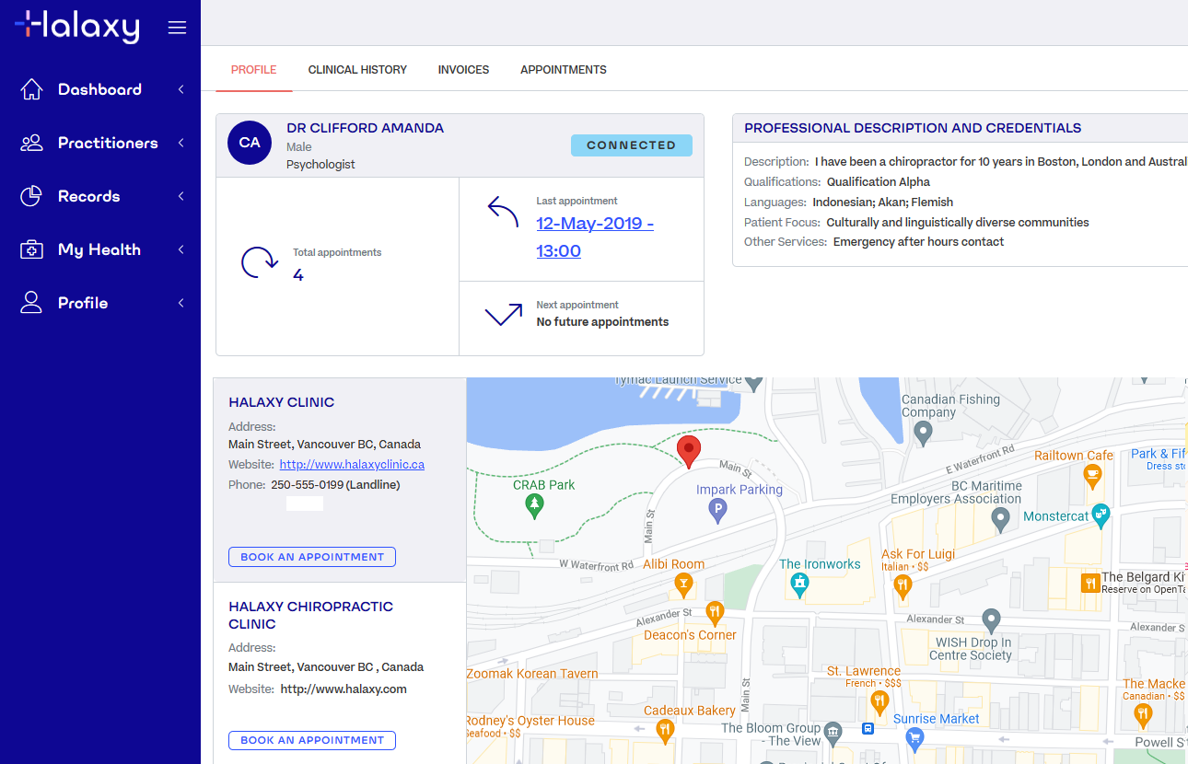Click the Practitioners sidebar icon

point(30,143)
